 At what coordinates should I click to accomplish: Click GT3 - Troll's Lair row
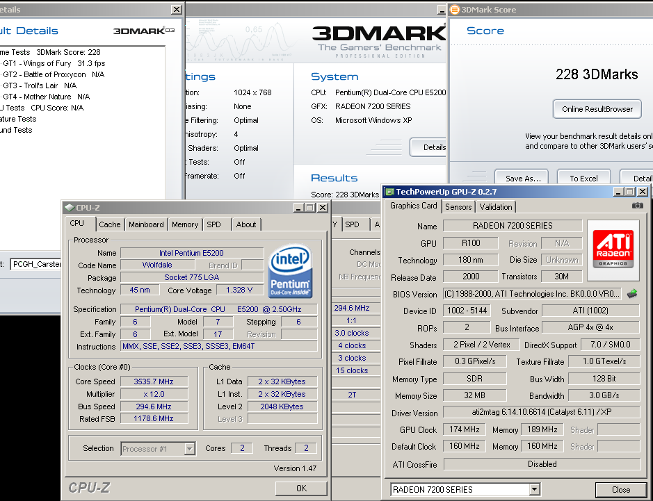[x=40, y=85]
